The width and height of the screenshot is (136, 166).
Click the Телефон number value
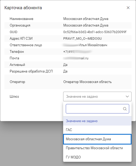point(78,51)
